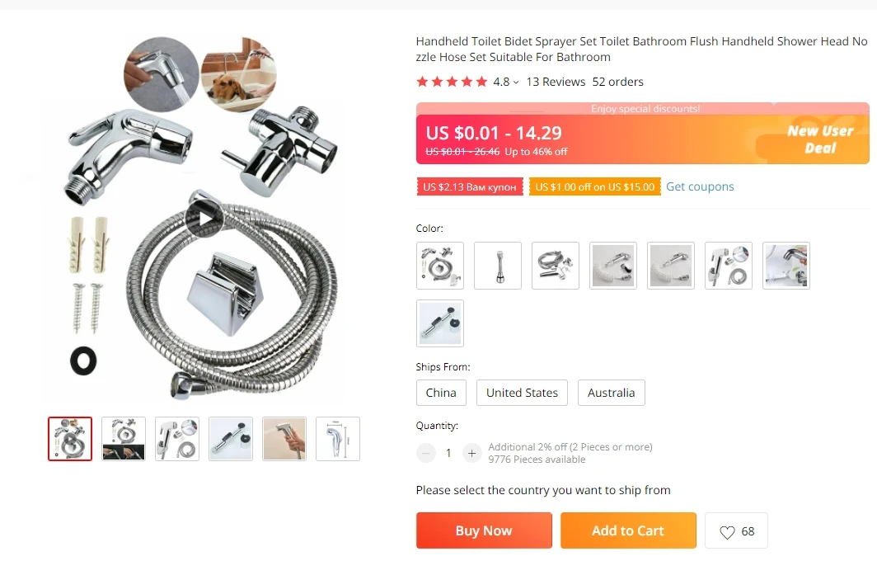Screen dimensions: 877x561
Task: Select United States as ship-from country
Action: tap(522, 393)
